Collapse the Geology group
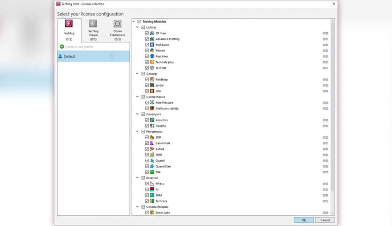Image resolution: width=392 pixels, height=226 pixels. (137, 73)
